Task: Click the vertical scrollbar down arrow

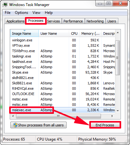Action: click(x=118, y=111)
